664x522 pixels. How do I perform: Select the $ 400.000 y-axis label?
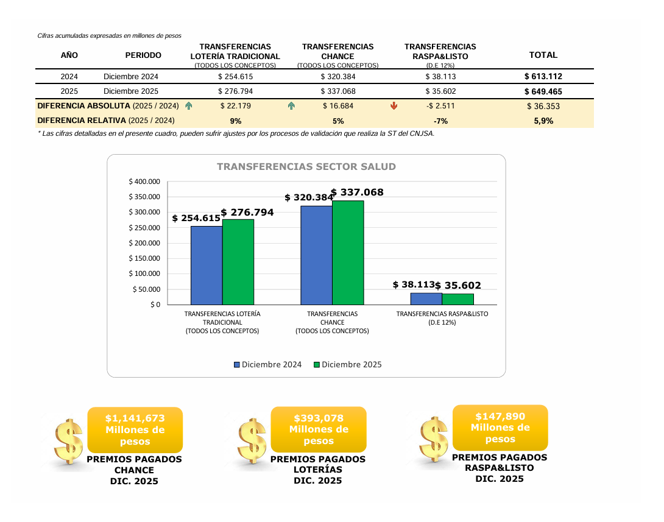144,182
